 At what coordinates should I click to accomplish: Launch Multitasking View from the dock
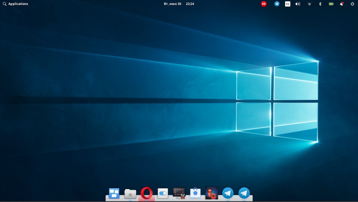point(114,193)
